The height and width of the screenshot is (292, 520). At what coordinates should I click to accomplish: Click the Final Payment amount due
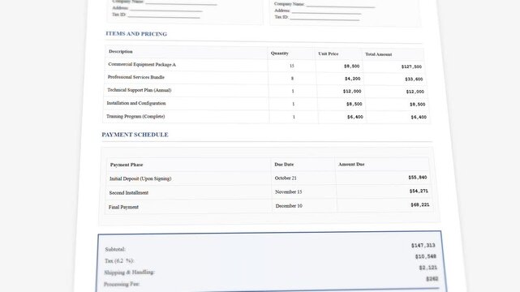pyautogui.click(x=420, y=205)
